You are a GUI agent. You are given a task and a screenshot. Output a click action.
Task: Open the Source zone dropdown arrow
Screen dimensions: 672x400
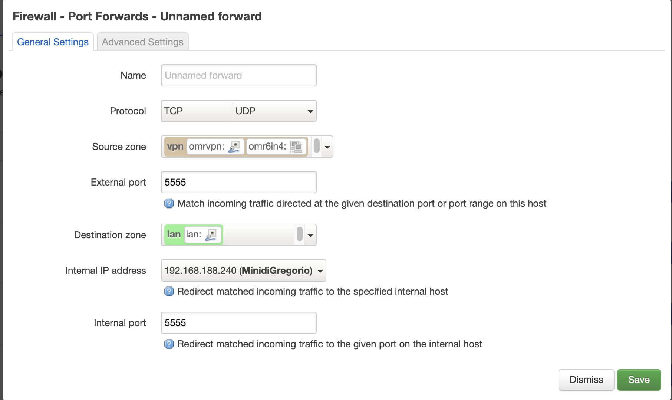(x=327, y=147)
